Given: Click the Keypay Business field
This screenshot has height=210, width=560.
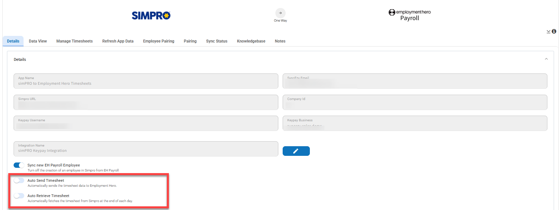Looking at the screenshot, I should pos(415,123).
